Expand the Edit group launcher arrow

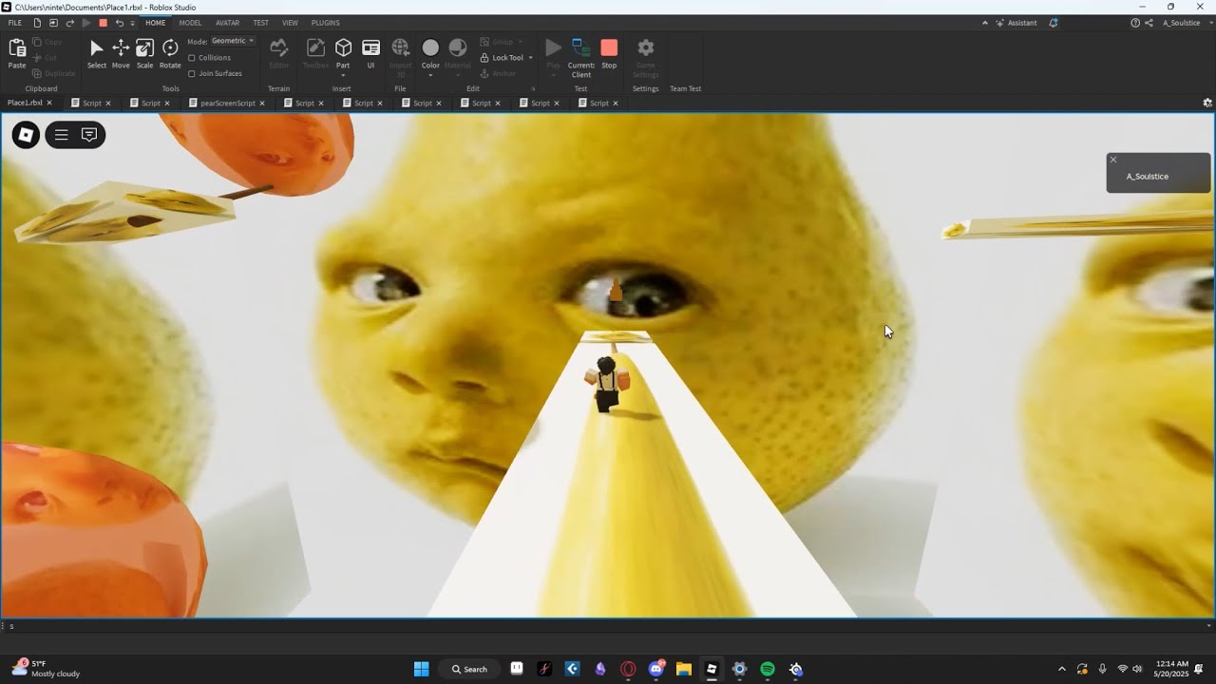pyautogui.click(x=532, y=89)
